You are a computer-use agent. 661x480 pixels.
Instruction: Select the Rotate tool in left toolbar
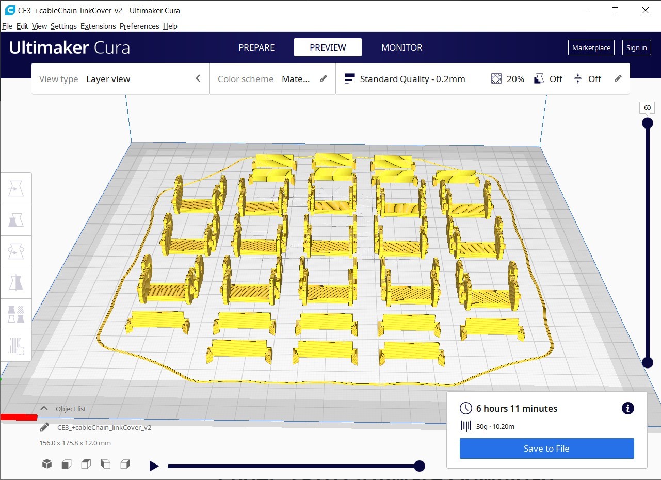pos(16,251)
